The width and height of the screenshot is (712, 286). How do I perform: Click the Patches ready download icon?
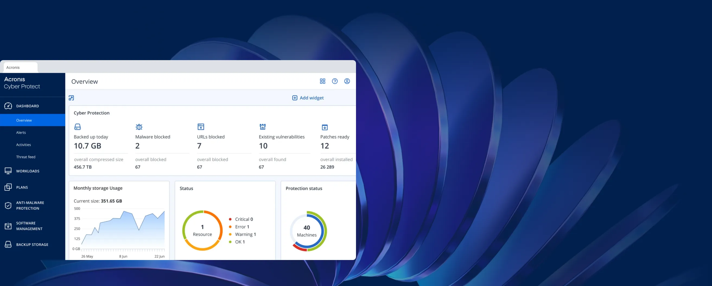pyautogui.click(x=325, y=127)
